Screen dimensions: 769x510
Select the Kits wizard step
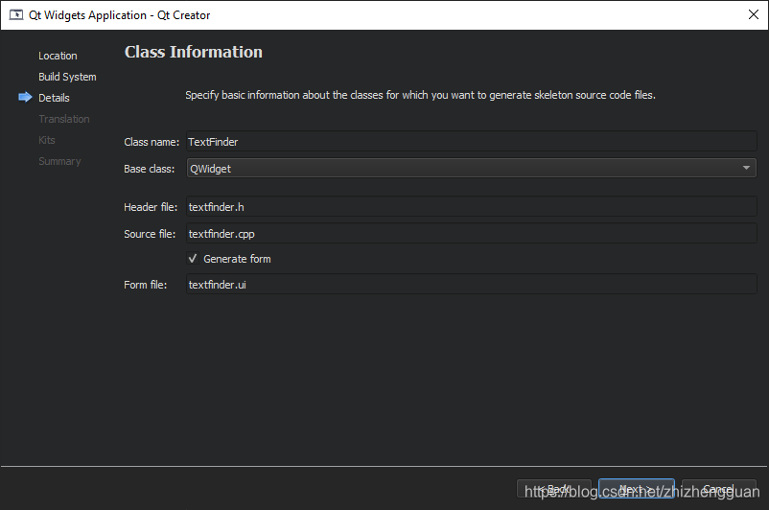click(47, 140)
